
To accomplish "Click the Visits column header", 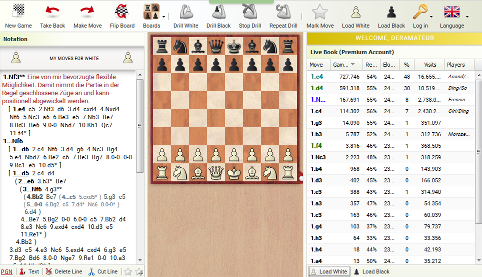I will [430, 65].
